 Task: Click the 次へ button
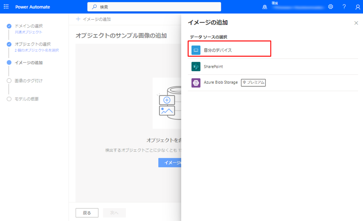pyautogui.click(x=114, y=213)
